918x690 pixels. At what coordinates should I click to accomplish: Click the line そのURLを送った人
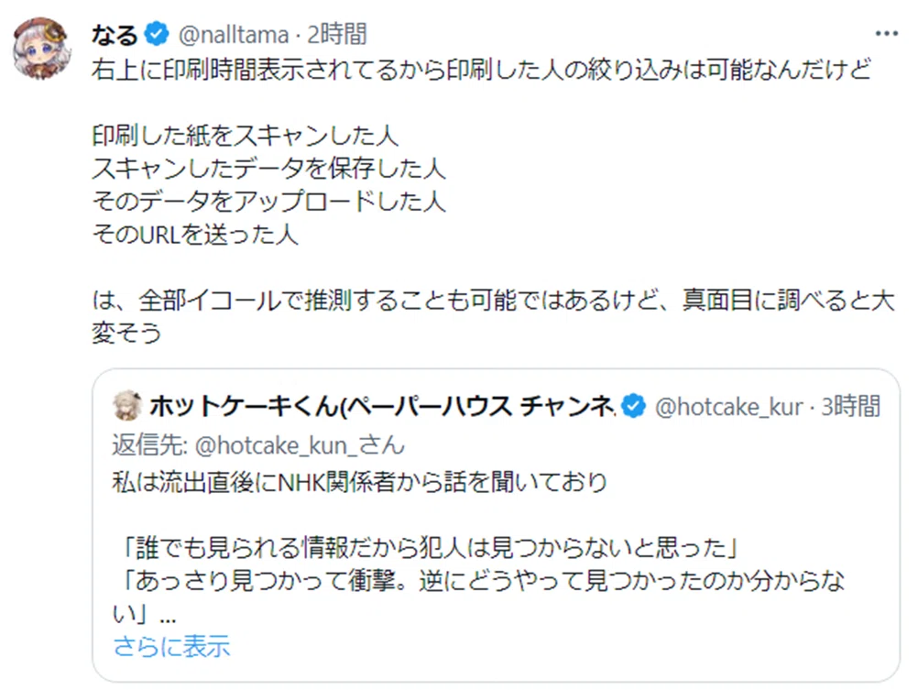pyautogui.click(x=195, y=235)
